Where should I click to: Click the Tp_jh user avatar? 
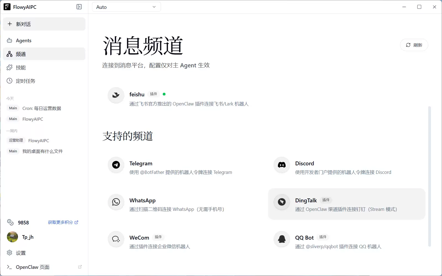[12, 237]
